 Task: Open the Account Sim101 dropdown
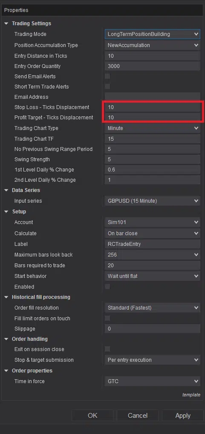152,222
